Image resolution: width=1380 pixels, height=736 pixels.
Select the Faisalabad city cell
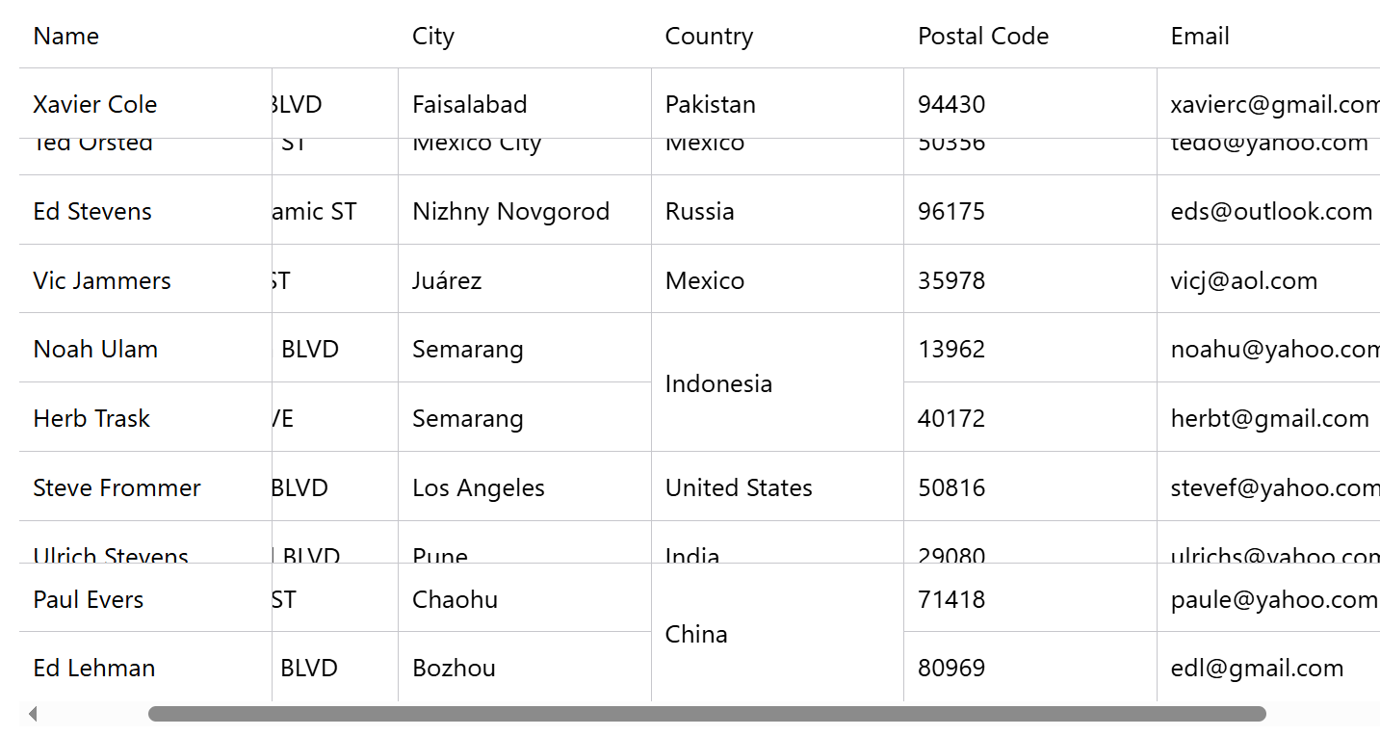point(525,104)
